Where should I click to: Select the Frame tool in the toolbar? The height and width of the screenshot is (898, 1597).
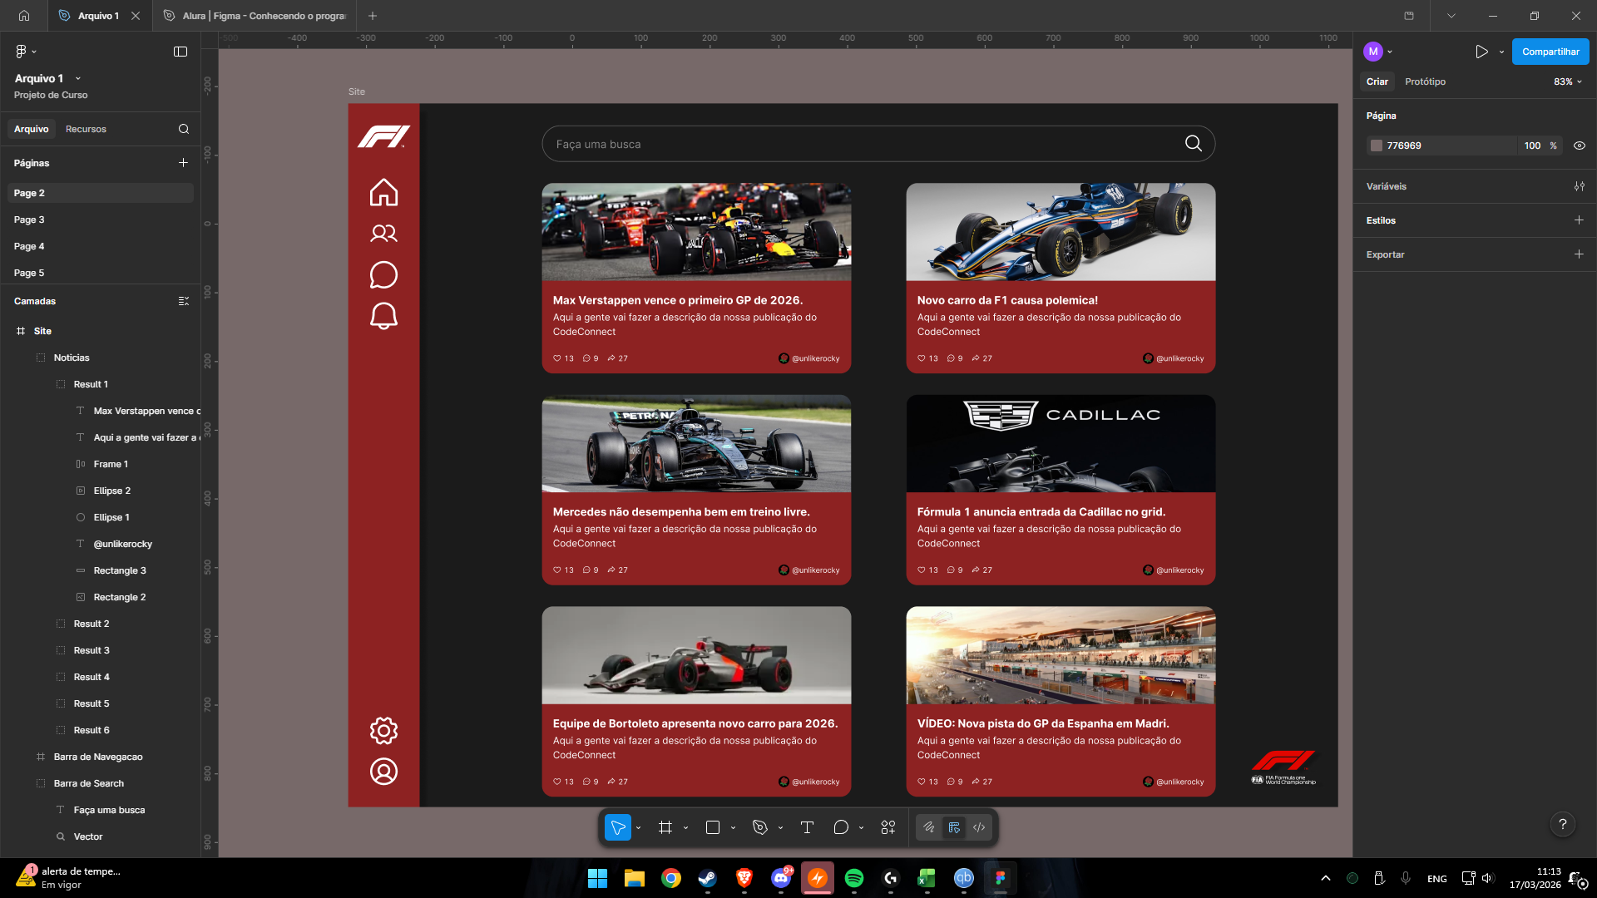click(x=665, y=827)
